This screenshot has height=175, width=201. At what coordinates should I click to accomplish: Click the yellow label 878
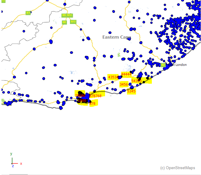pyautogui.click(x=92, y=103)
